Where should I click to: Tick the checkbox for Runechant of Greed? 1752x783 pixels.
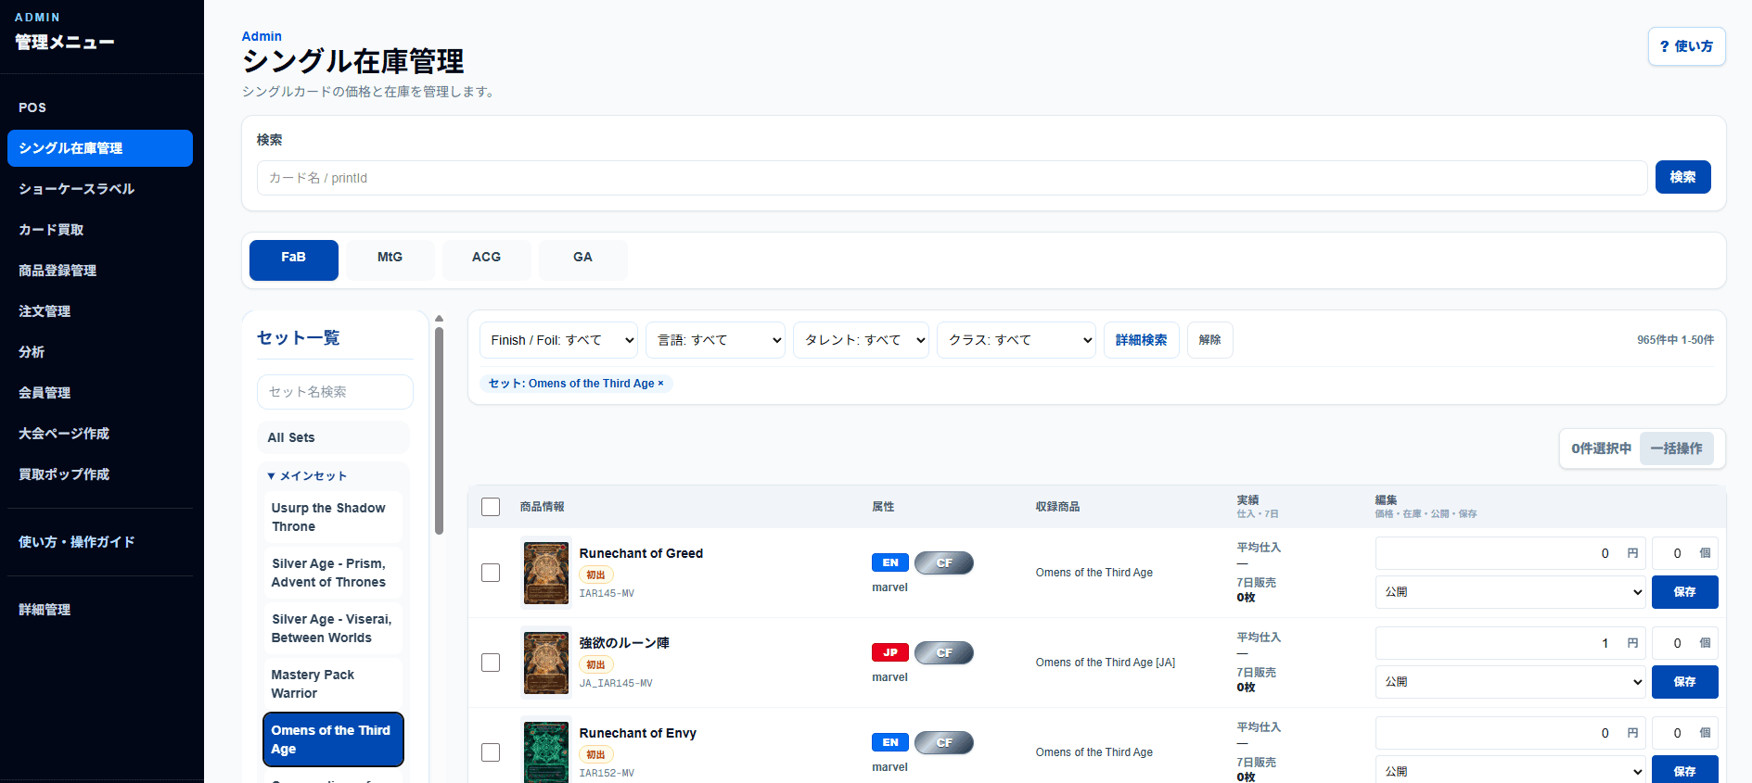(491, 573)
